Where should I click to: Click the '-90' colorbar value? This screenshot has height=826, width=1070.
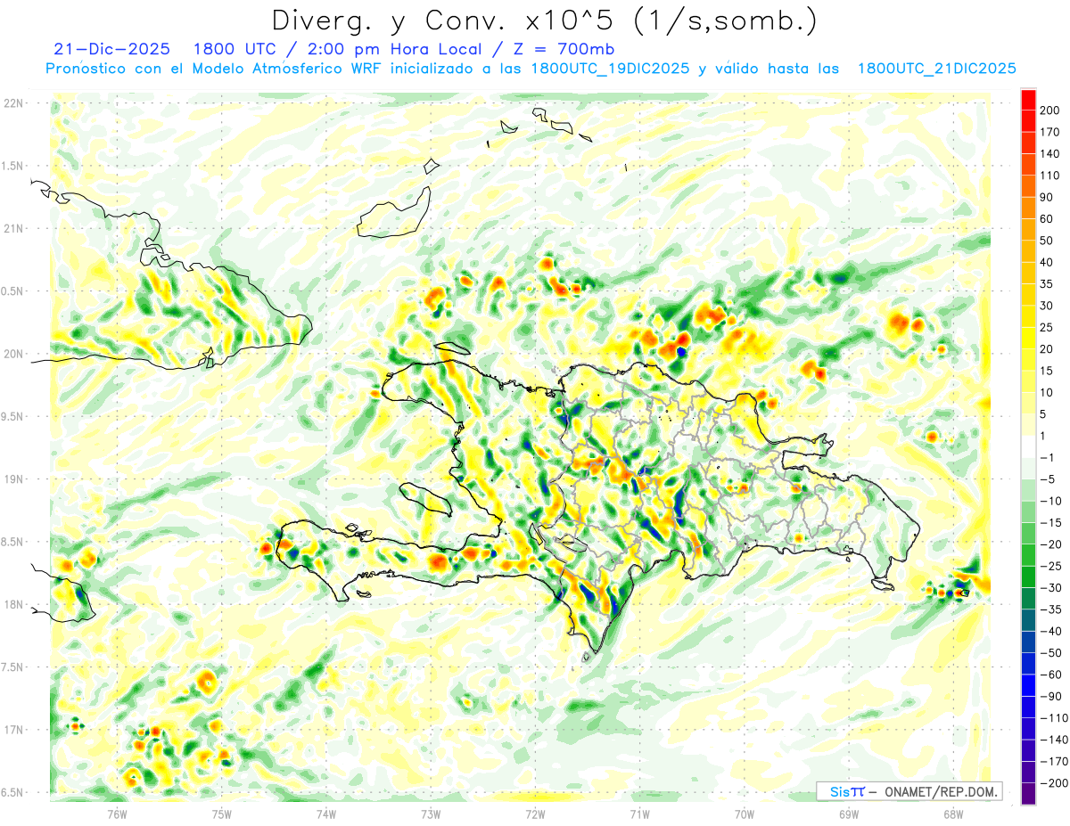[x=1051, y=696]
